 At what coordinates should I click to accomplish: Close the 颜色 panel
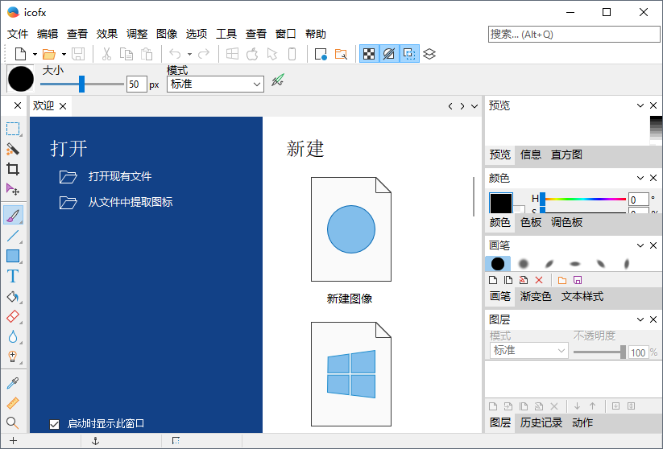[x=653, y=178]
